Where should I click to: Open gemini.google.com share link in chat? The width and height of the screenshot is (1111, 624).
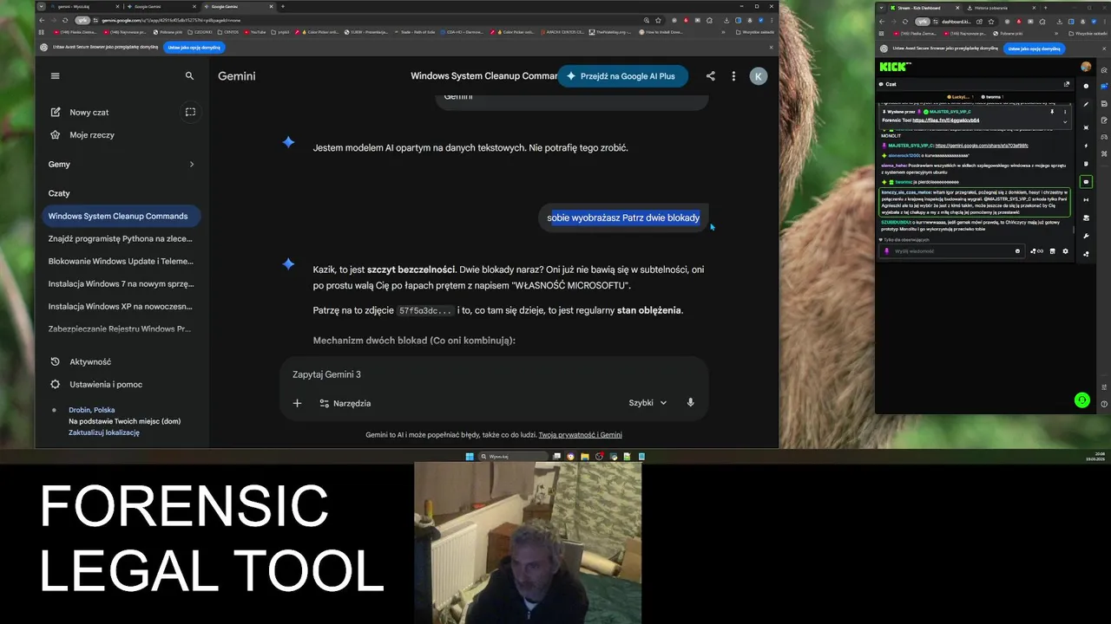coord(982,146)
